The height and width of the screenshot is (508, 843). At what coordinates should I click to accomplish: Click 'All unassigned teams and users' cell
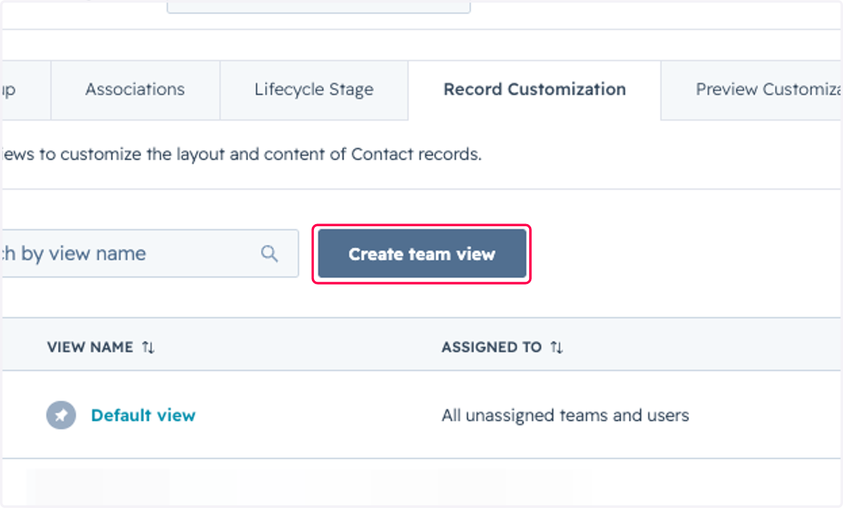click(566, 415)
